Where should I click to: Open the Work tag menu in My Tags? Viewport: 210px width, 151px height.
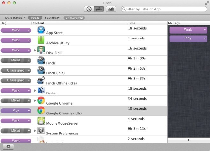coord(188,30)
